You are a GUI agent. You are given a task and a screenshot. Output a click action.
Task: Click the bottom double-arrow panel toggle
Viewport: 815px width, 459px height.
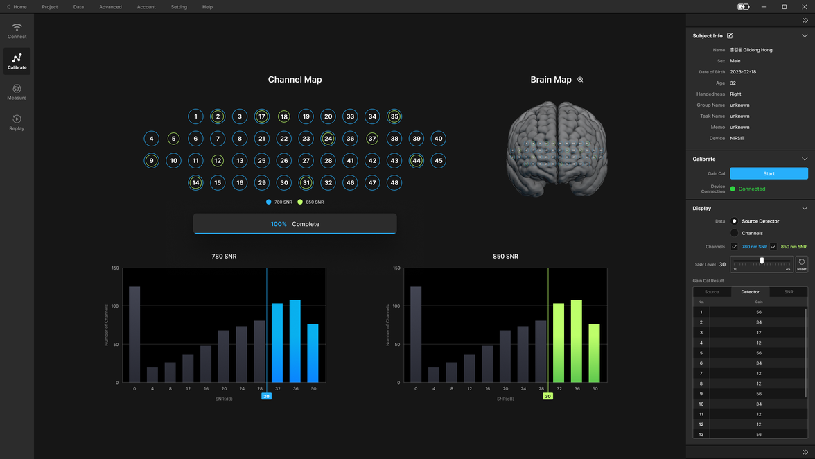805,452
